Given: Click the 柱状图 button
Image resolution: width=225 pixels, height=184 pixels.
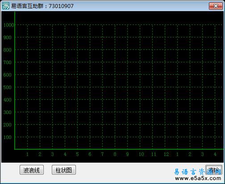Looking at the screenshot, I should (64, 170).
